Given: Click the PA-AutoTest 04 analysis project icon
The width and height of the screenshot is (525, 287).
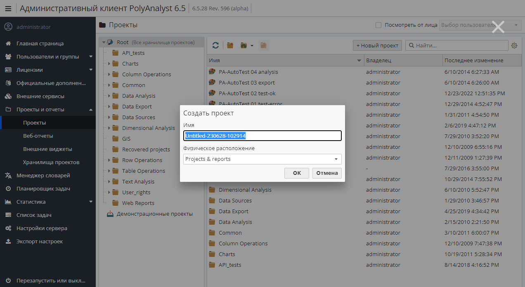Looking at the screenshot, I should tap(212, 72).
